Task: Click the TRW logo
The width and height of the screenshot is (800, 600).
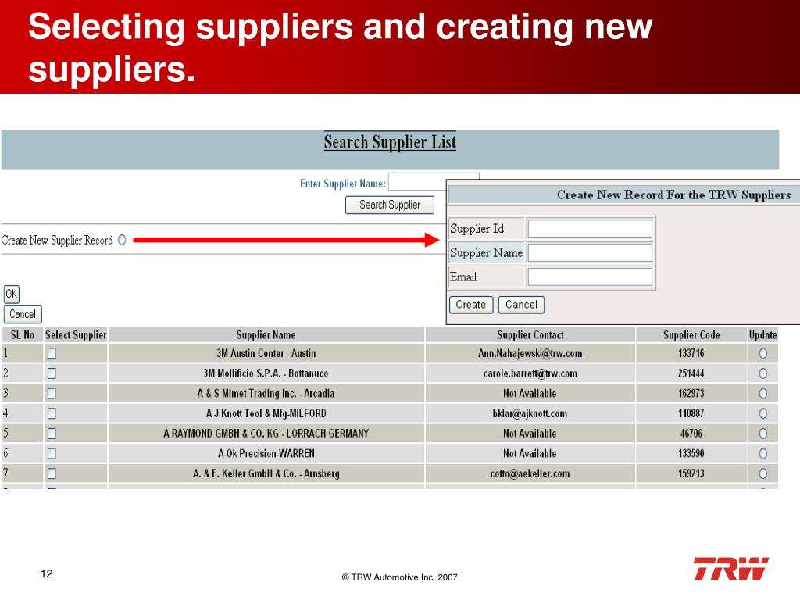Action: click(731, 569)
